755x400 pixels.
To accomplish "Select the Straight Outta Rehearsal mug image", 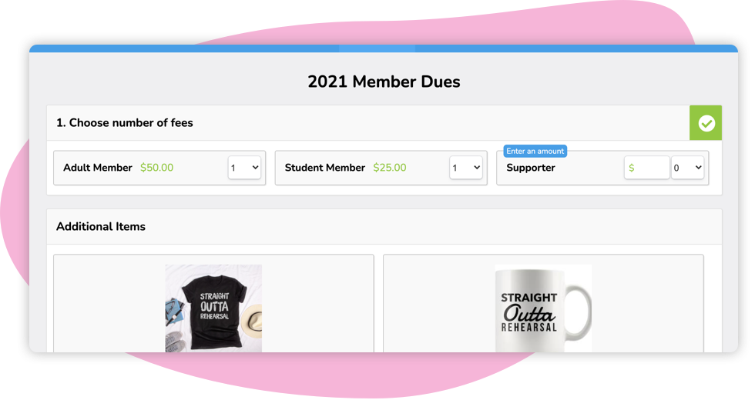I will [544, 308].
